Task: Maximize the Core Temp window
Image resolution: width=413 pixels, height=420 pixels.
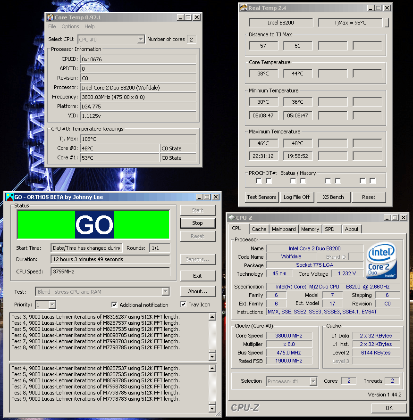Action: (x=188, y=17)
